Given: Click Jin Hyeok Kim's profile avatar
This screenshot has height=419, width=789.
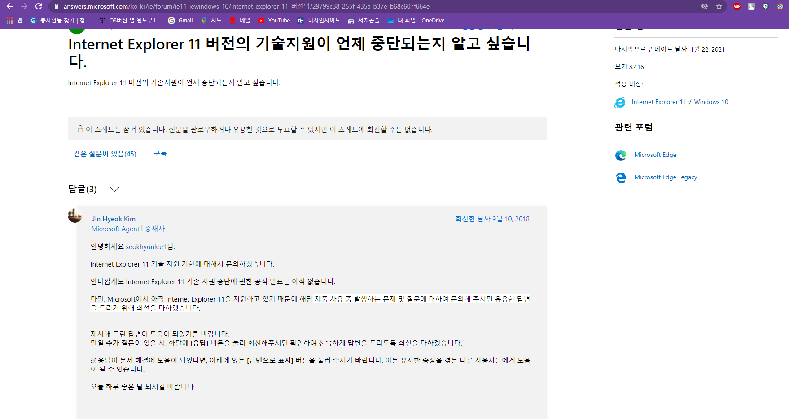Looking at the screenshot, I should (75, 216).
